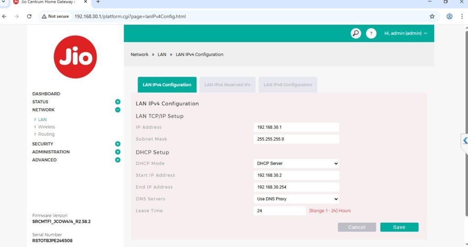468x247 pixels.
Task: Select LAN under Network sidebar
Action: click(43, 119)
